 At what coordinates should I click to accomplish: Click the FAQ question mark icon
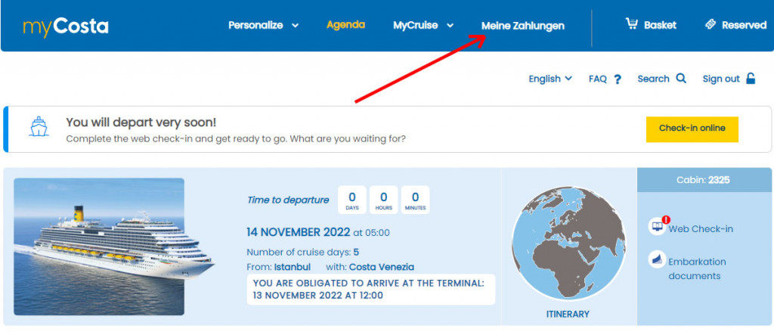[618, 79]
